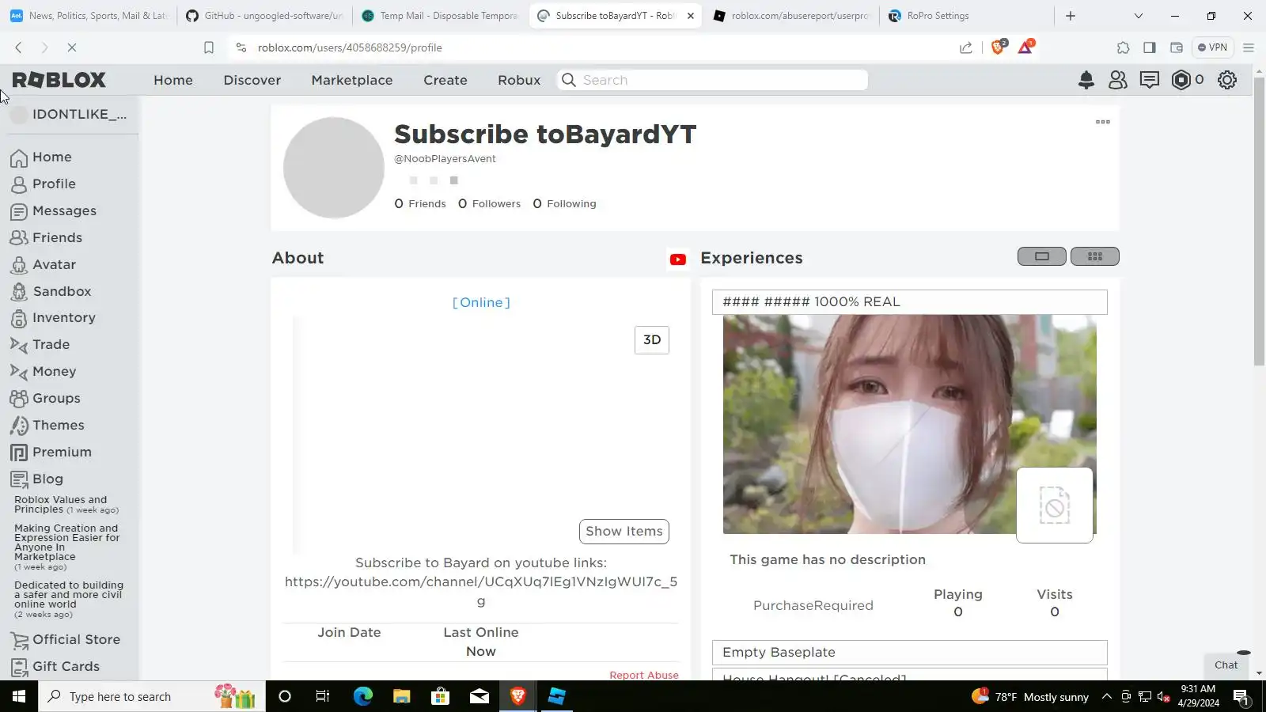
Task: Open the settings gear icon
Action: [1227, 80]
